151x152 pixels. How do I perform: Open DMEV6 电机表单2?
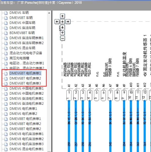pos(23,114)
